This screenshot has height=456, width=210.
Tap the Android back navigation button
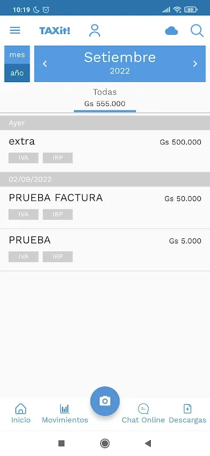click(x=148, y=443)
